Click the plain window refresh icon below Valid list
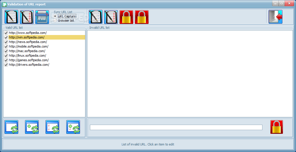296x152 pixels. click(11, 127)
